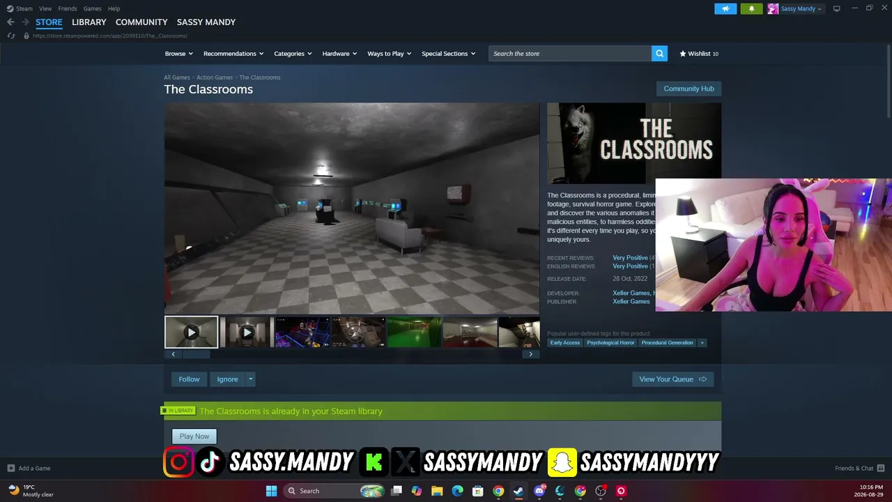Select the second video thumbnail
Viewport: 892px width, 502px height.
coord(247,333)
